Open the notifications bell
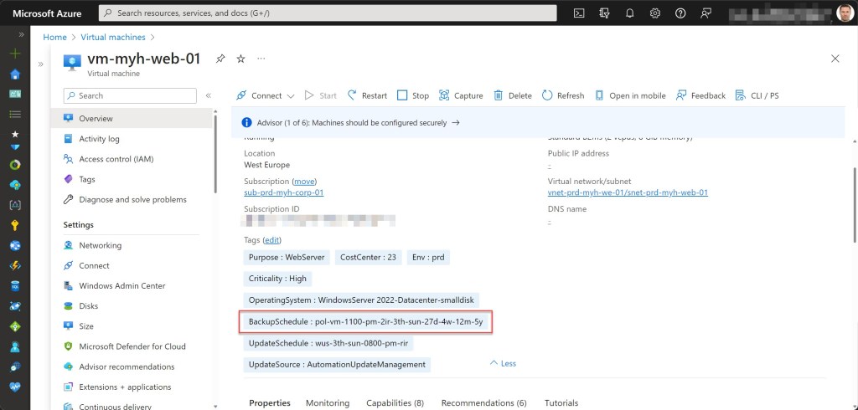858x410 pixels. point(629,13)
